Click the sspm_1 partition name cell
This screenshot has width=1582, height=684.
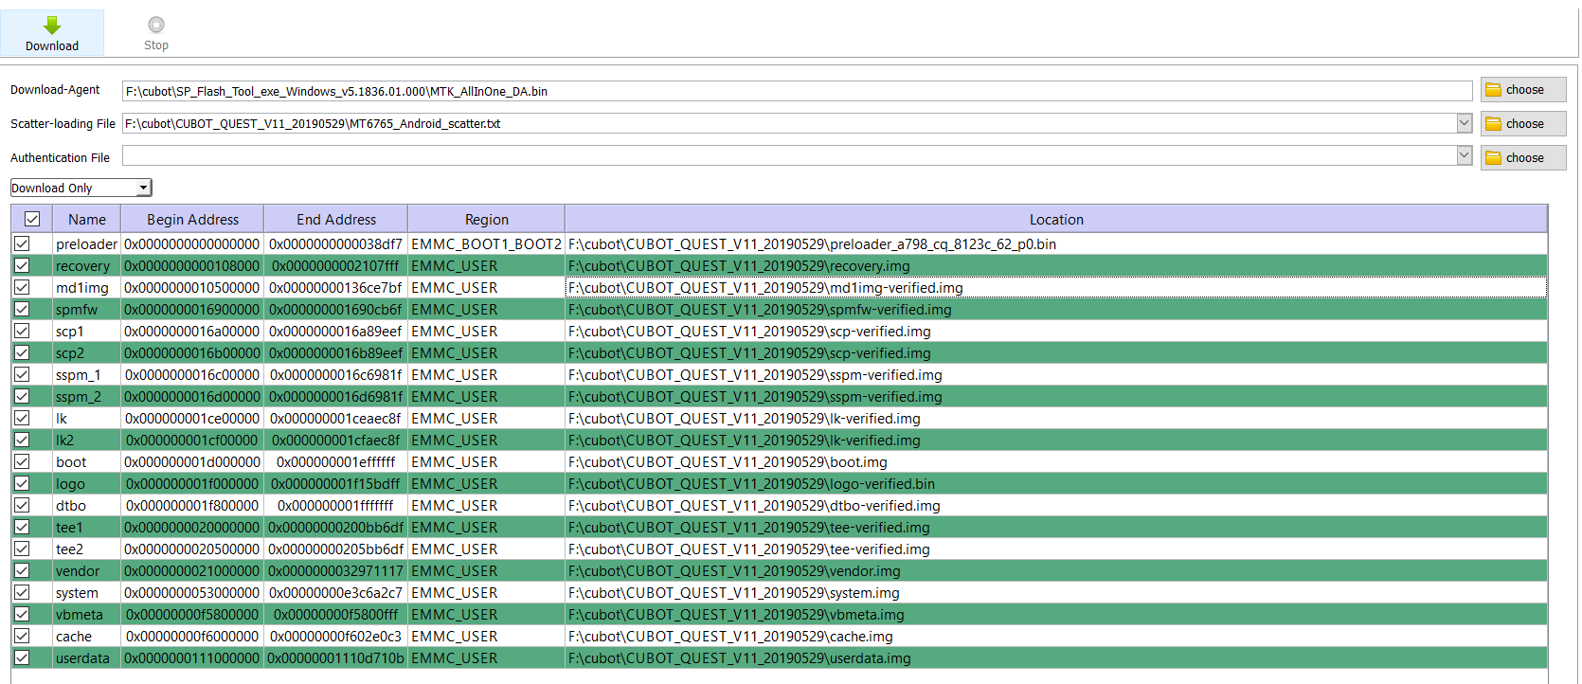pyautogui.click(x=87, y=374)
